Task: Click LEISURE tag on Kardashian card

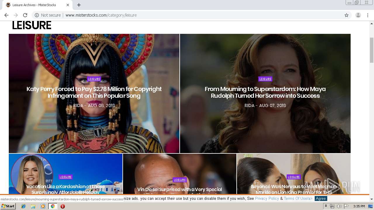Action: pyautogui.click(x=65, y=177)
